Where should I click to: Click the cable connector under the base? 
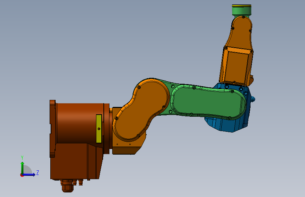coord(68,186)
